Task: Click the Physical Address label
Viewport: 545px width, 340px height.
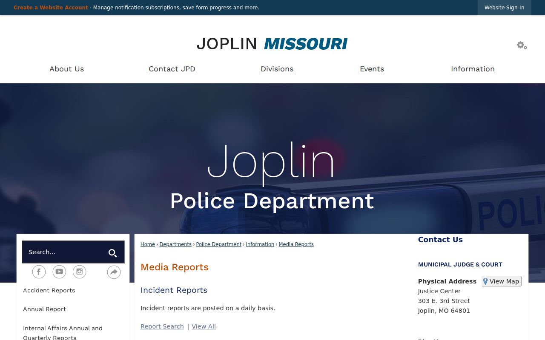Action: (447, 281)
